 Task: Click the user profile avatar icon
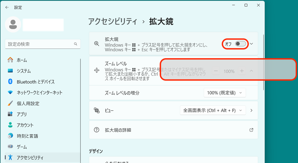point(13,25)
